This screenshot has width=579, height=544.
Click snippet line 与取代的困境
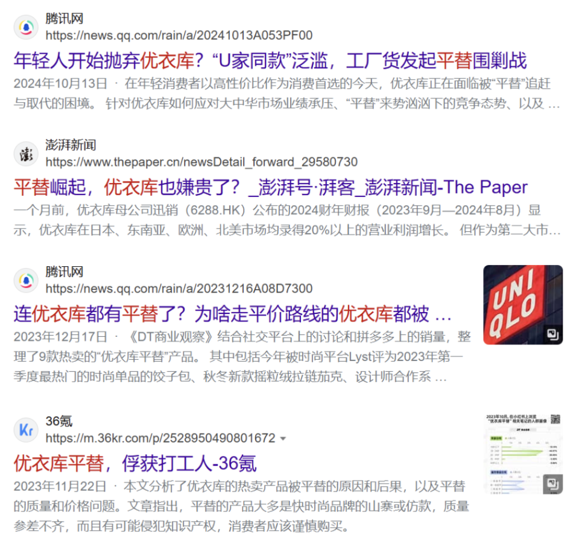[287, 103]
